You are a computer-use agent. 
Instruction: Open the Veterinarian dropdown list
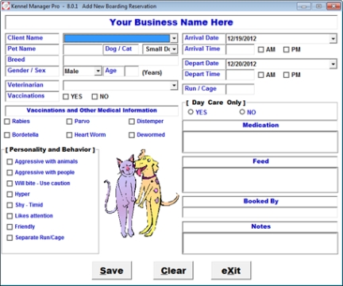coord(174,86)
